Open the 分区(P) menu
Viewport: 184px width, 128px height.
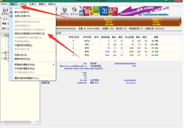point(23,4)
